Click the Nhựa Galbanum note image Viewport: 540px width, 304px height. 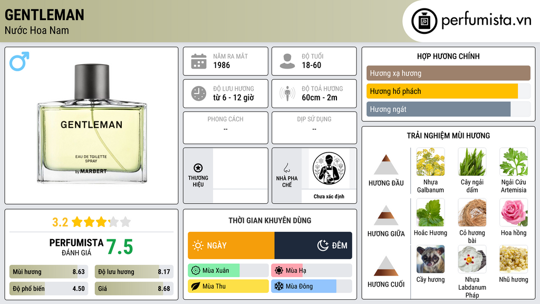coord(430,162)
